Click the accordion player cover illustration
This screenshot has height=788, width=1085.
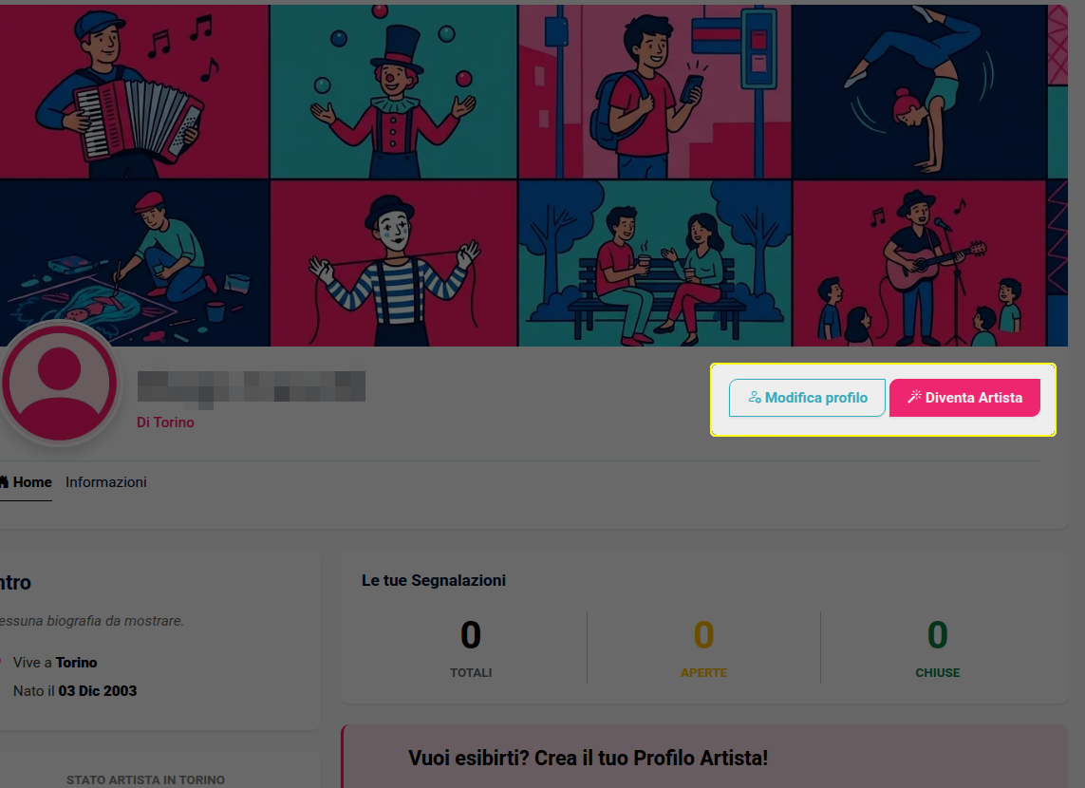[134, 91]
